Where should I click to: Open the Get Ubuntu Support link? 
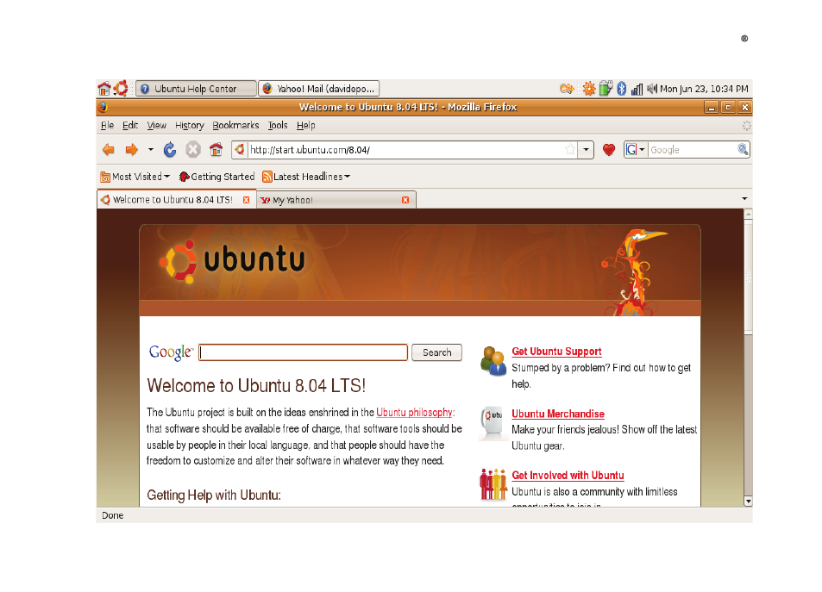[x=556, y=352]
